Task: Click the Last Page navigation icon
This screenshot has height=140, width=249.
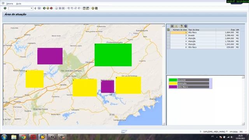Action: tap(79, 8)
